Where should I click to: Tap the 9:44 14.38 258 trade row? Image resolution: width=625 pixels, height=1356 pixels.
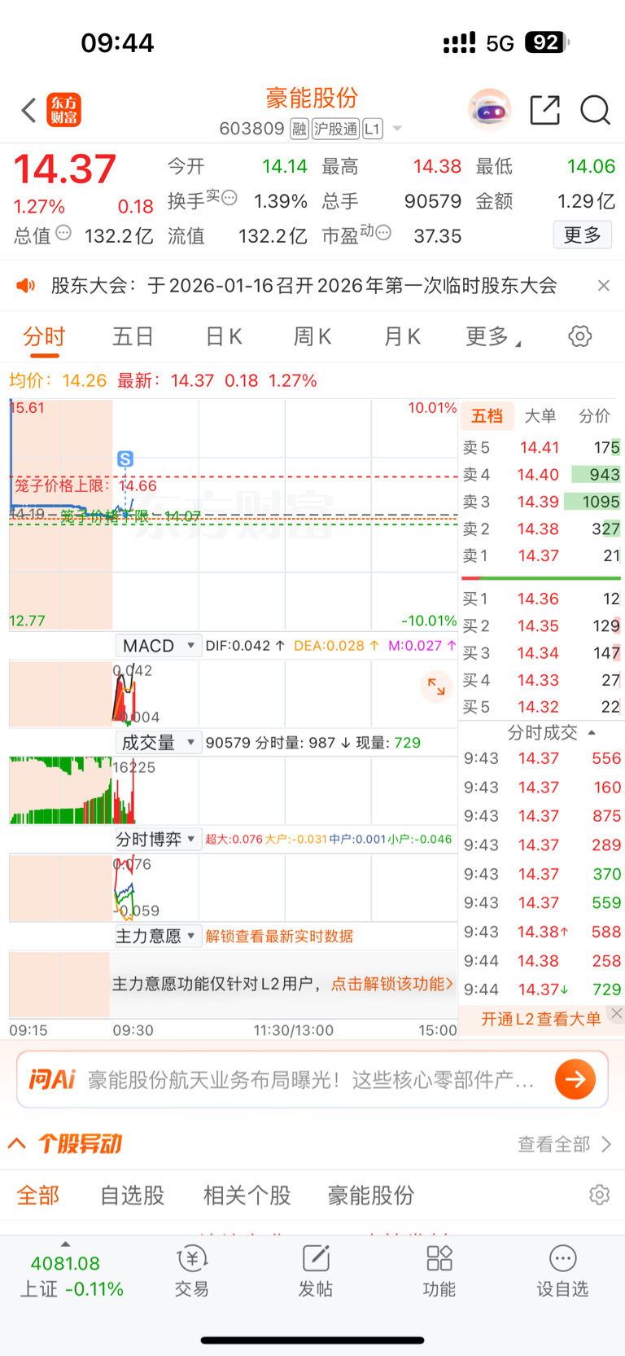[541, 961]
